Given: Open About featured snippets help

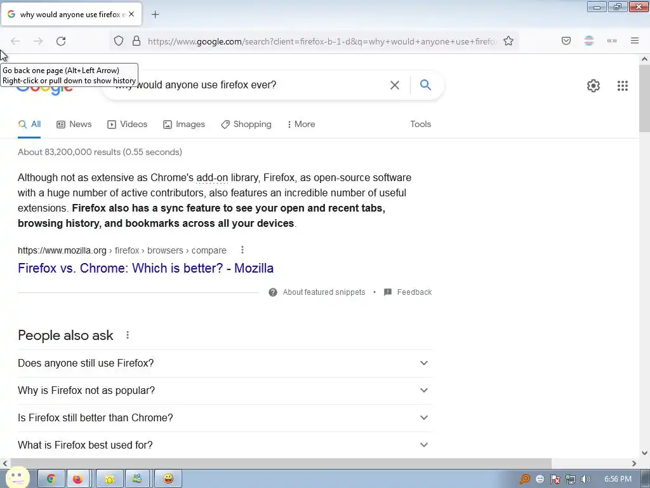Looking at the screenshot, I should point(317,292).
